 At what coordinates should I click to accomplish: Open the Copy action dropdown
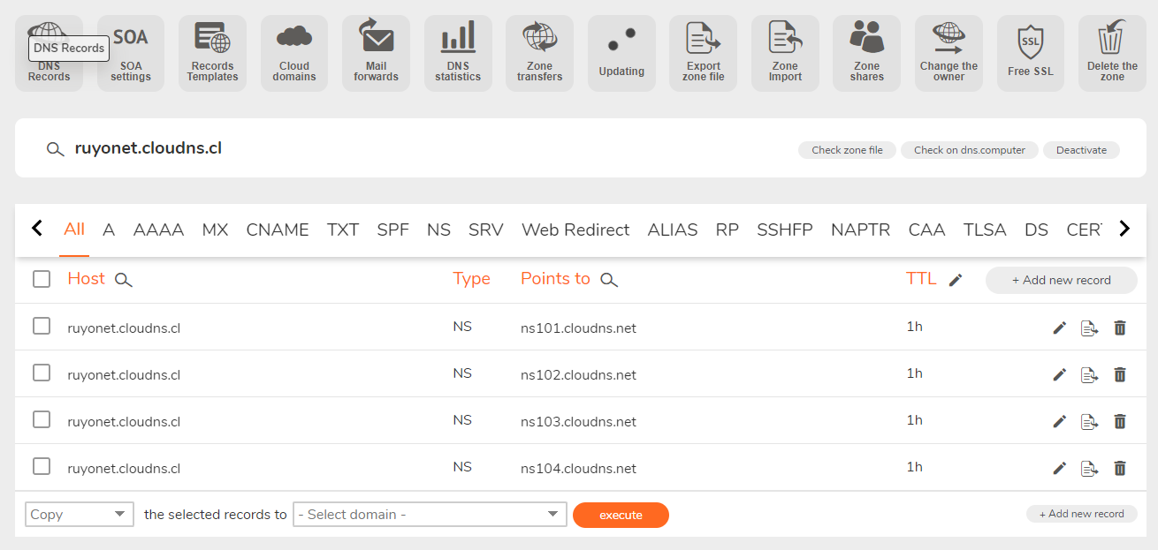tap(79, 514)
